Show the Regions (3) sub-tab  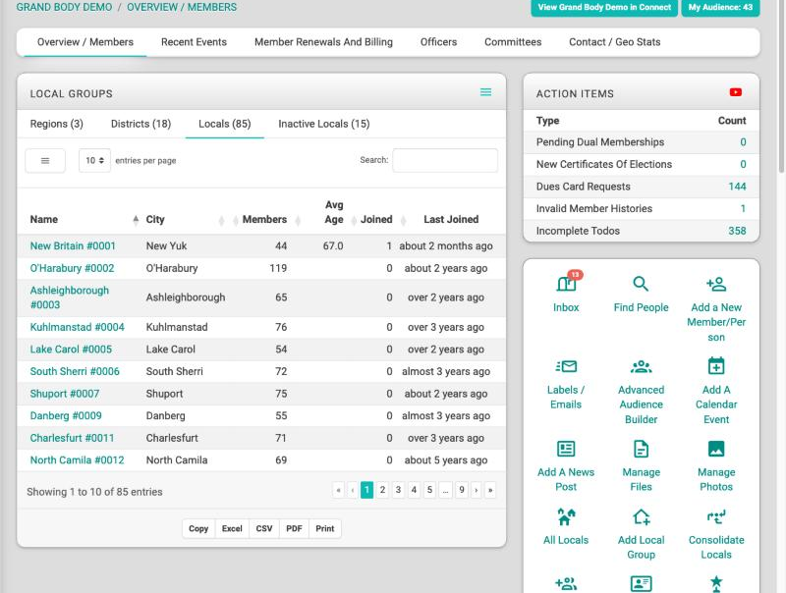tap(57, 124)
